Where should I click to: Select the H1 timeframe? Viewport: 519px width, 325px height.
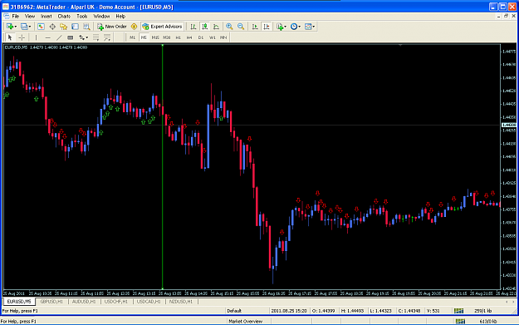pos(178,37)
